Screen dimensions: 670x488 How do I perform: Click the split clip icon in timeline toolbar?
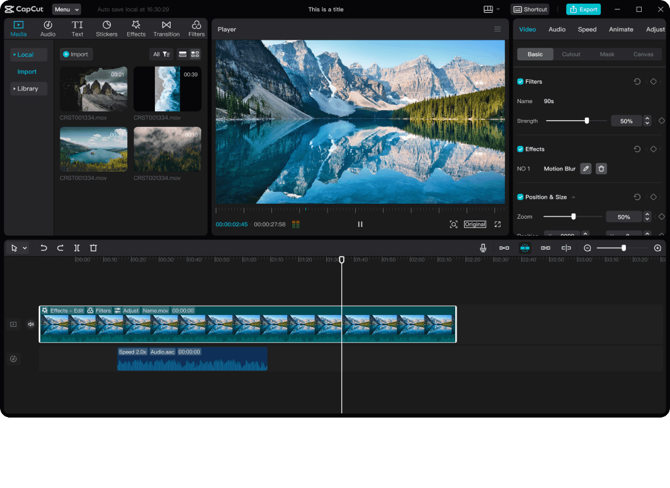(x=77, y=248)
